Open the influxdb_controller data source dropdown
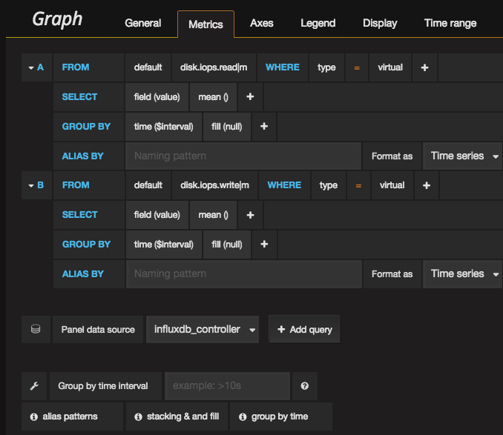503x435 pixels. [x=203, y=329]
